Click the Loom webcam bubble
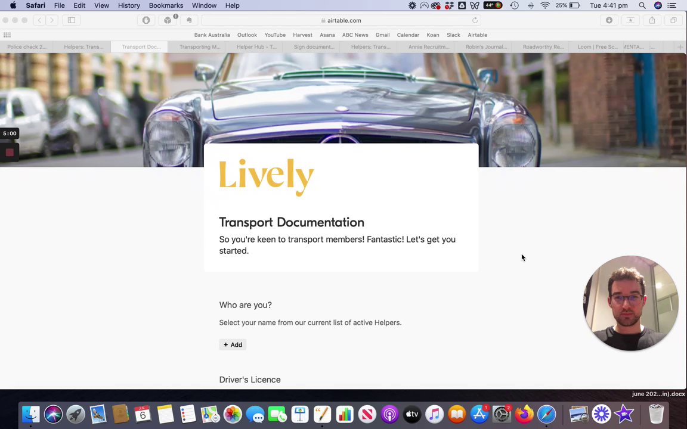The height and width of the screenshot is (429, 687). [x=631, y=303]
